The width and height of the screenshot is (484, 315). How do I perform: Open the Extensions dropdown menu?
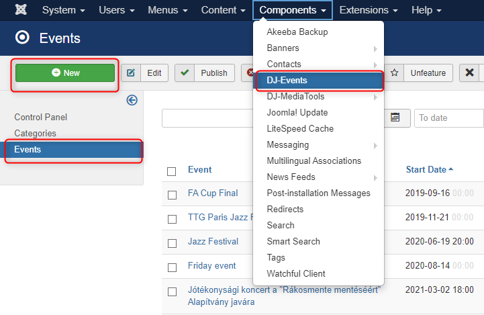pyautogui.click(x=369, y=10)
